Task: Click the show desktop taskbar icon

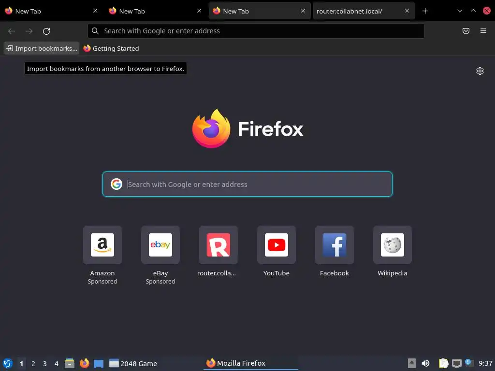Action: (99, 364)
